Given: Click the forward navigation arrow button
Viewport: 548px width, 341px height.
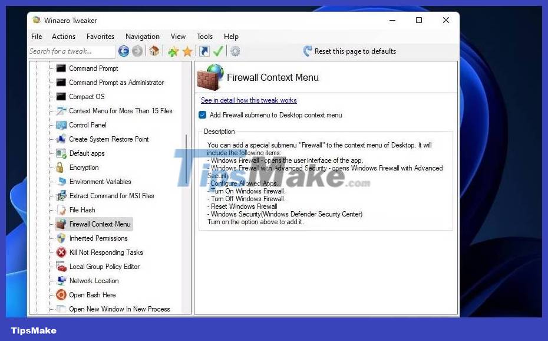Looking at the screenshot, I should tap(137, 51).
